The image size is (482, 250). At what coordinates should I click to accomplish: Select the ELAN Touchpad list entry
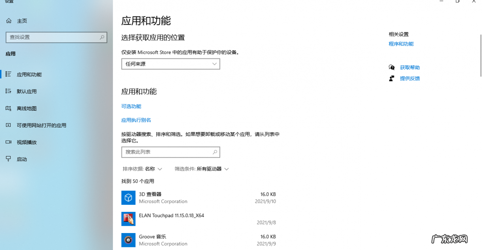pos(188,219)
